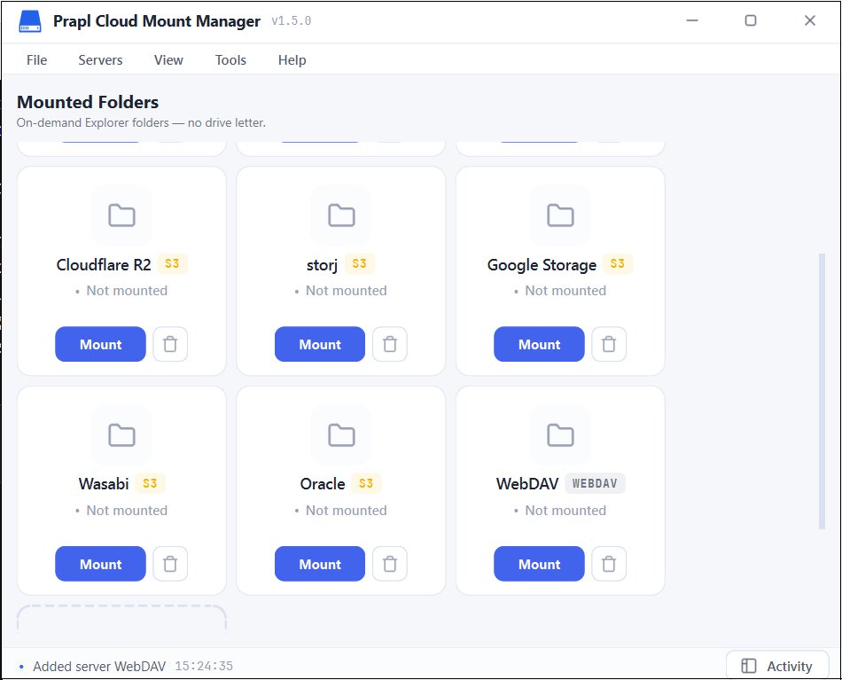Viewport: 842px width, 680px height.
Task: Click 'Not mounted' status under Wasabi
Action: click(127, 511)
